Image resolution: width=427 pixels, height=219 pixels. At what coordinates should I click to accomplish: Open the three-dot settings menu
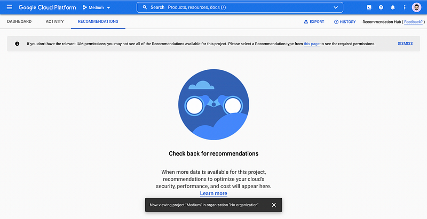tap(405, 7)
